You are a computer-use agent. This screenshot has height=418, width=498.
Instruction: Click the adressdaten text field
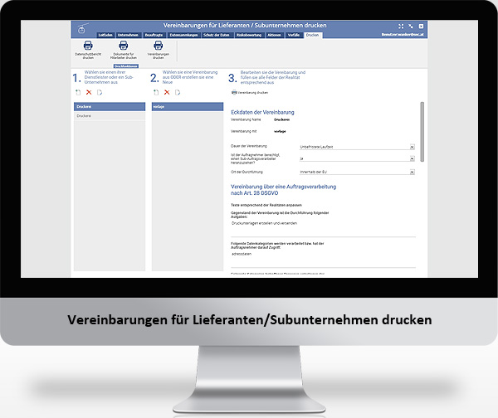pyautogui.click(x=323, y=260)
